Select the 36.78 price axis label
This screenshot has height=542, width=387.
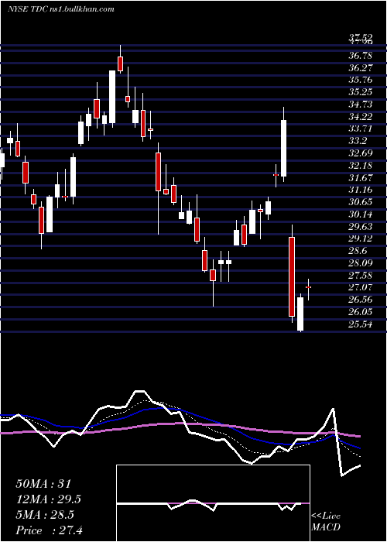361,55
